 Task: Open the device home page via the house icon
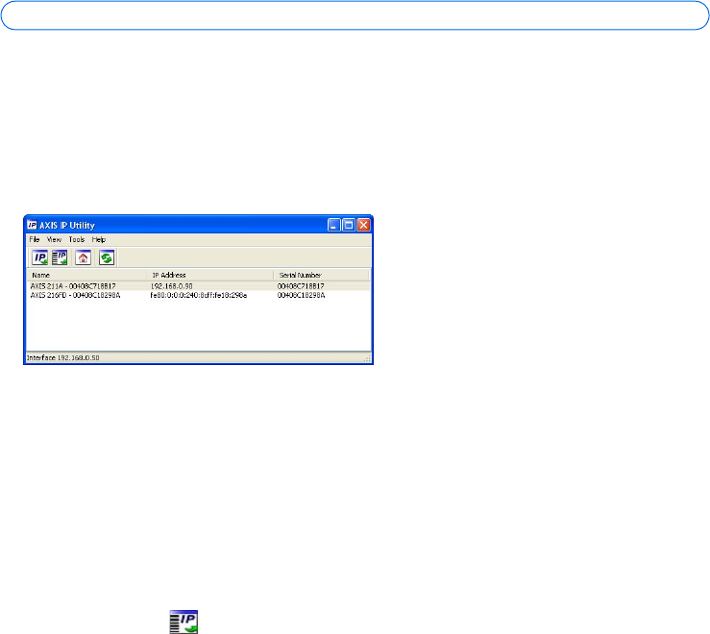[x=83, y=257]
